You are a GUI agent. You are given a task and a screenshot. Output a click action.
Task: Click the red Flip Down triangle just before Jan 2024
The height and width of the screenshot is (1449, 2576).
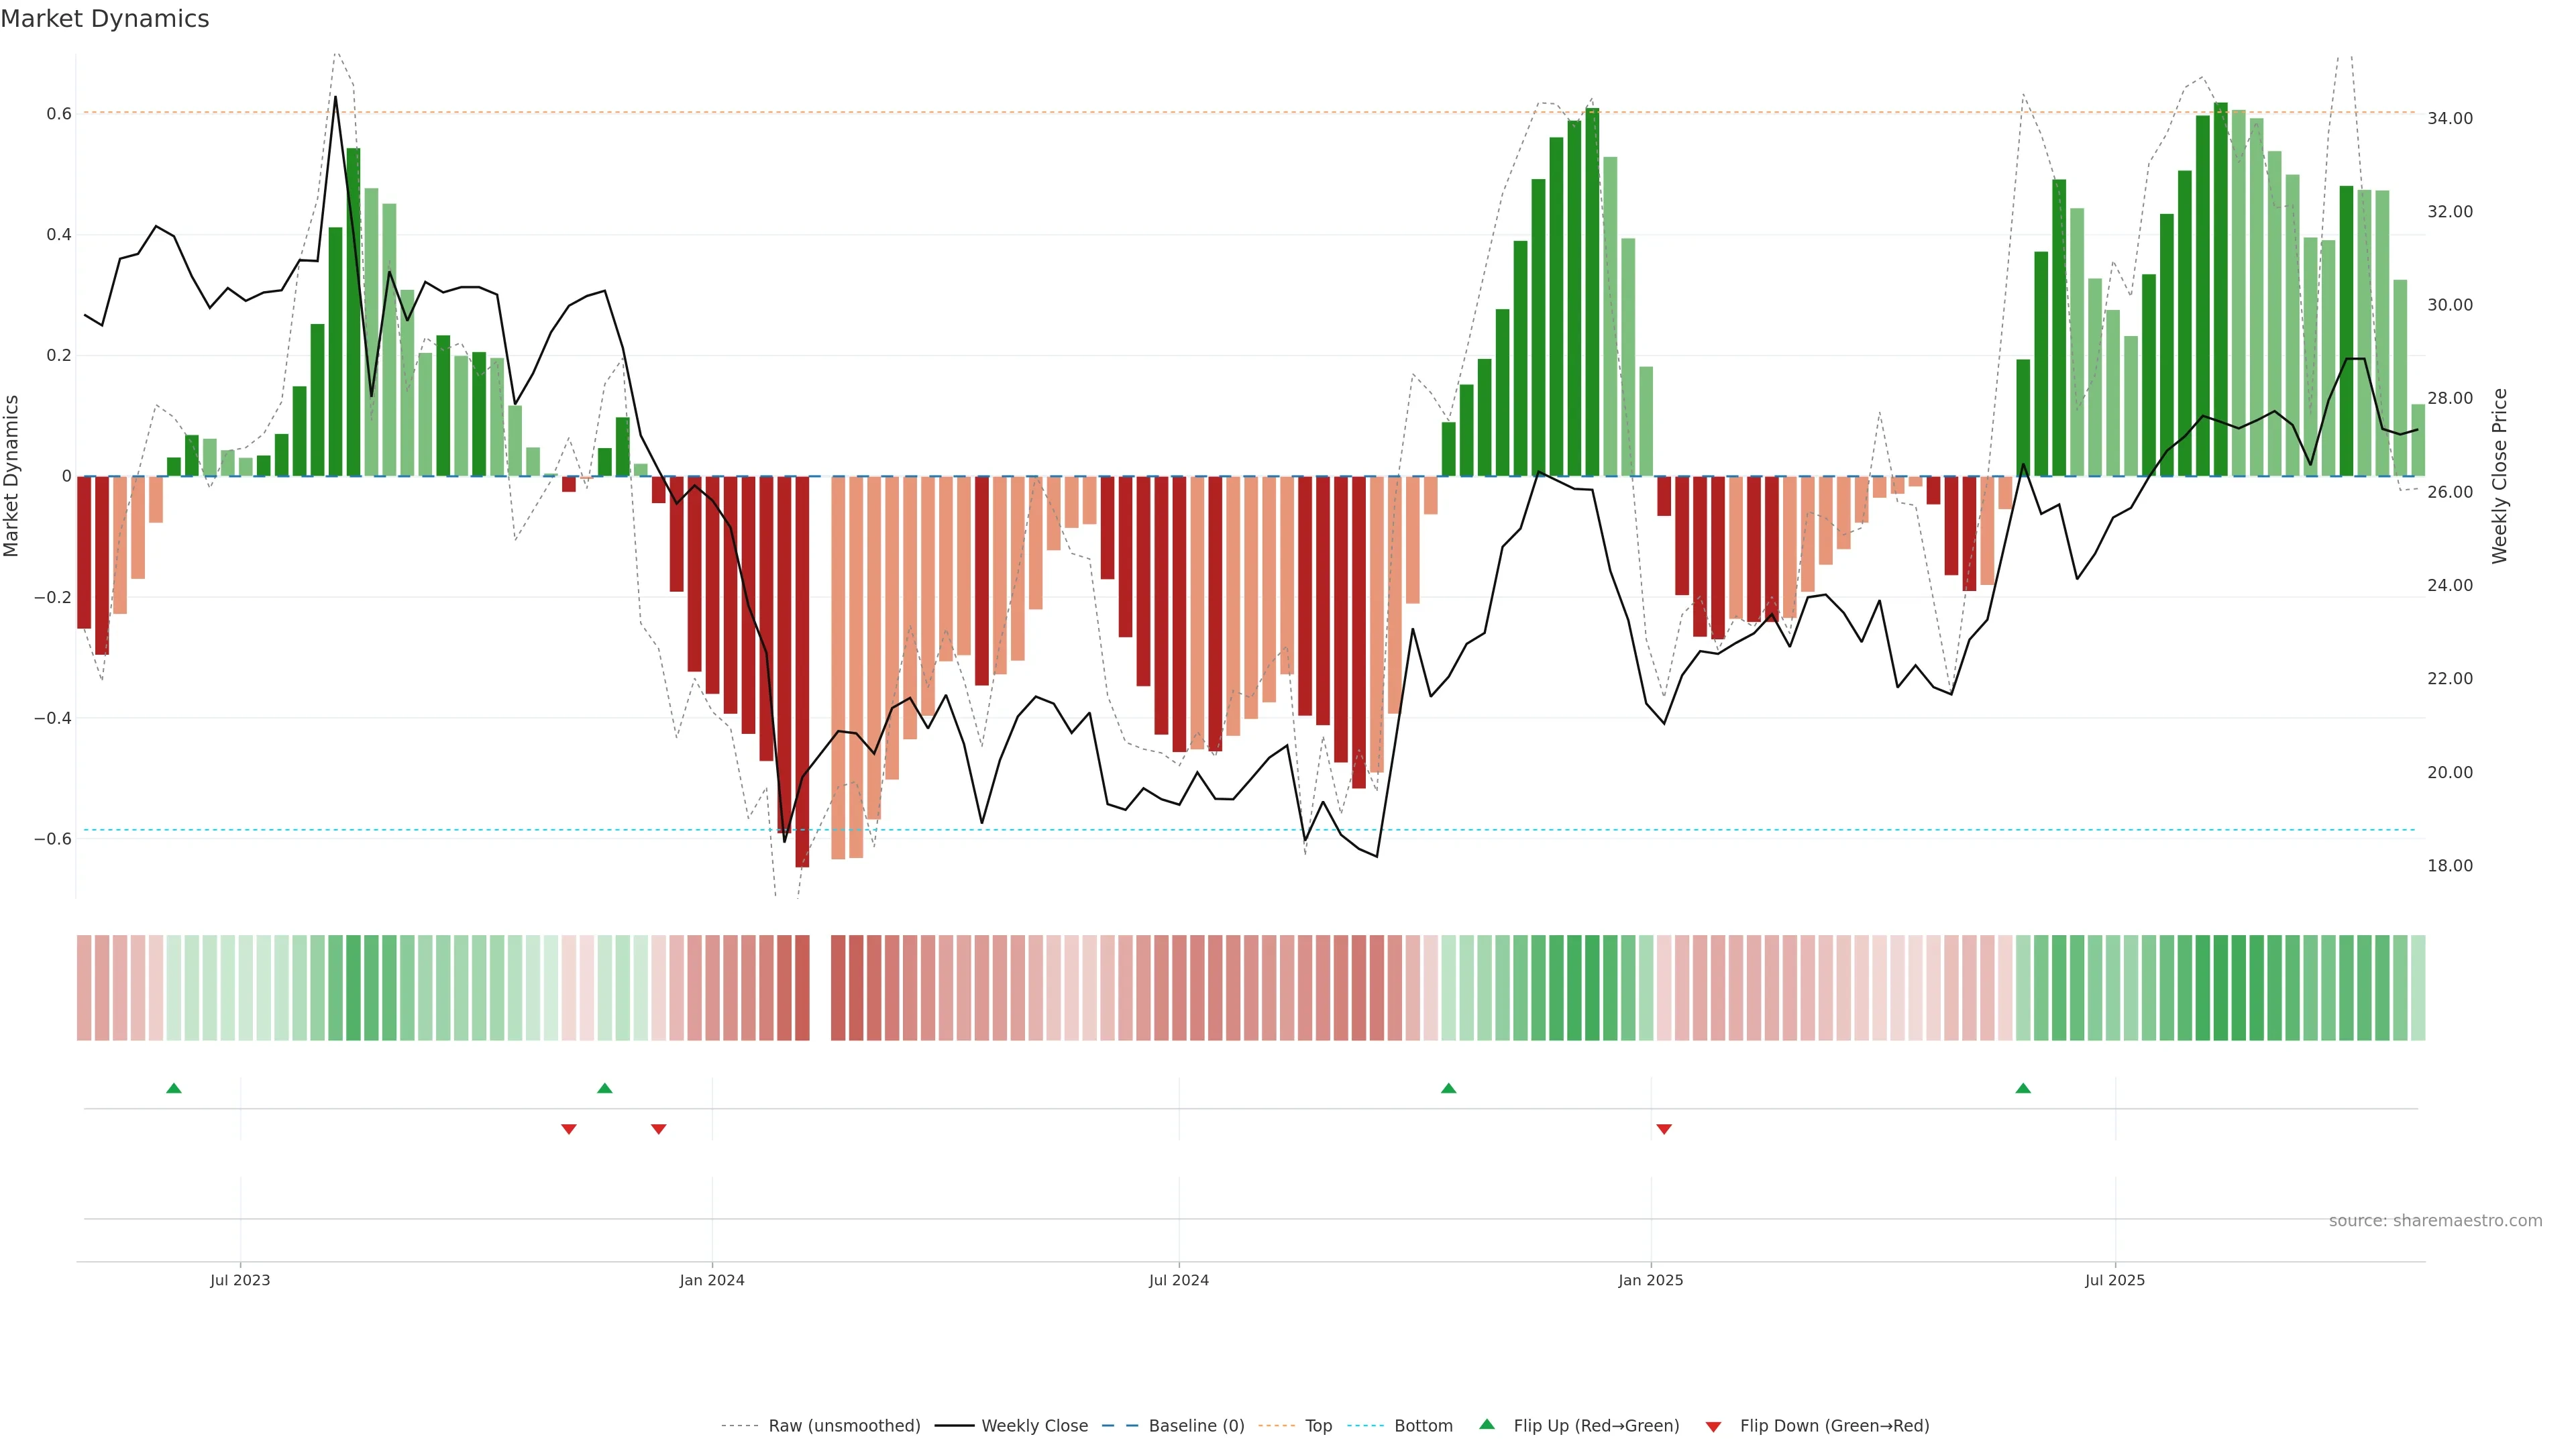pos(658,1129)
